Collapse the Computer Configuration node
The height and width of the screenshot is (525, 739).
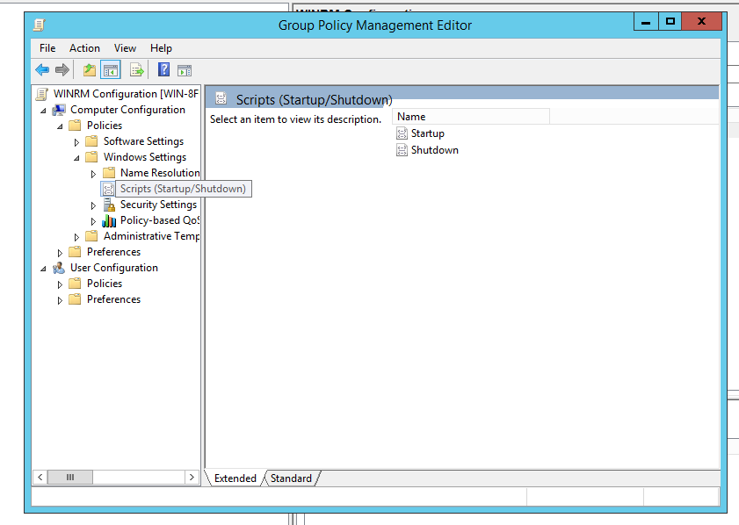point(43,111)
